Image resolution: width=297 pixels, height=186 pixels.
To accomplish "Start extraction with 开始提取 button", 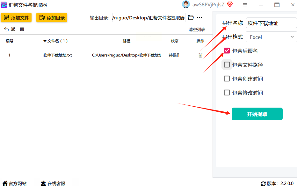I will coord(257,114).
